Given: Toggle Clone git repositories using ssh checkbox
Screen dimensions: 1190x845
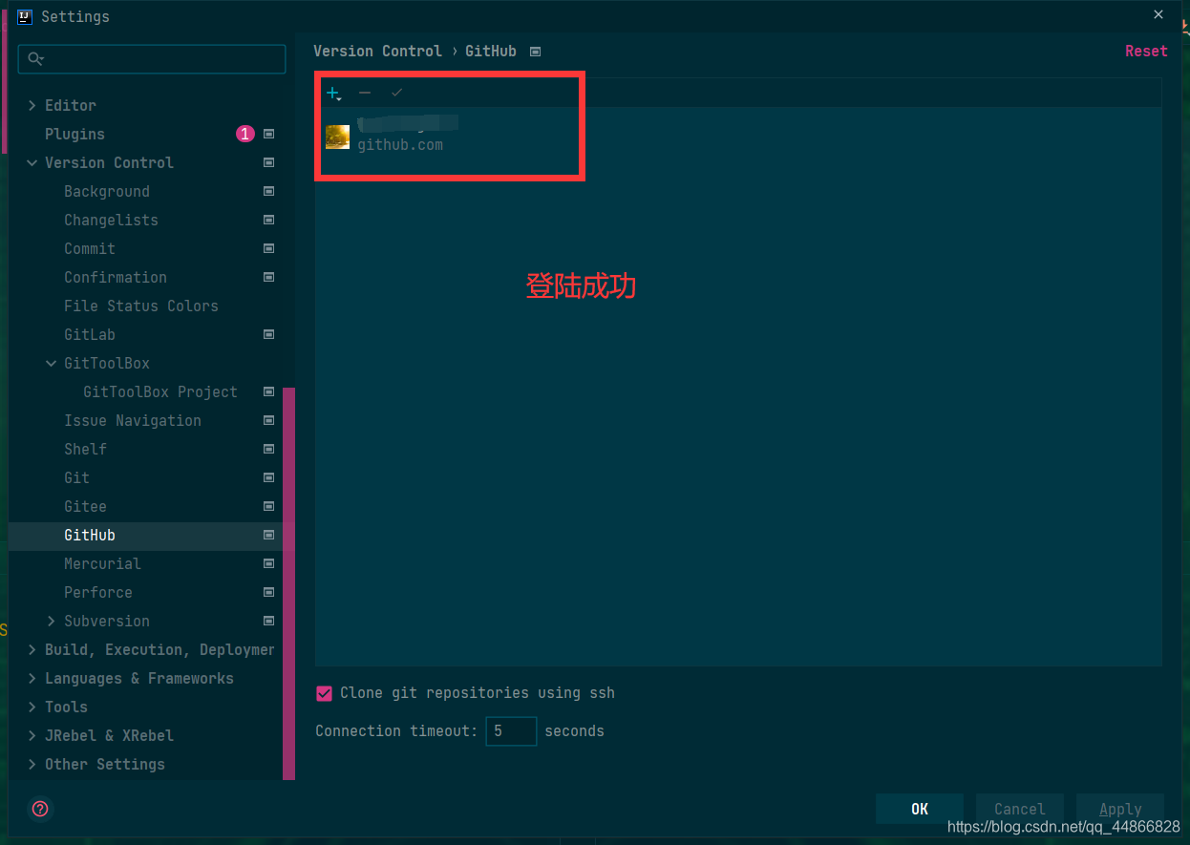Looking at the screenshot, I should click(324, 693).
